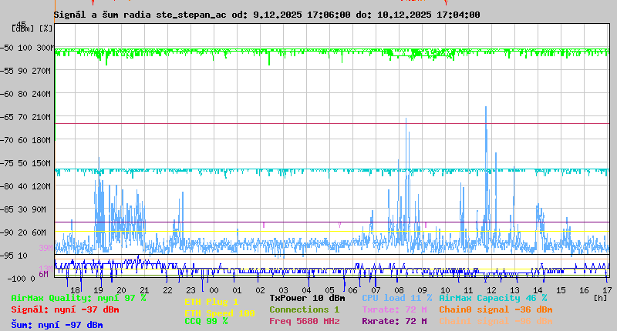The width and height of the screenshot is (617, 331).
Task: Select the Chain0 signal -36 dBm label
Action: click(x=495, y=309)
